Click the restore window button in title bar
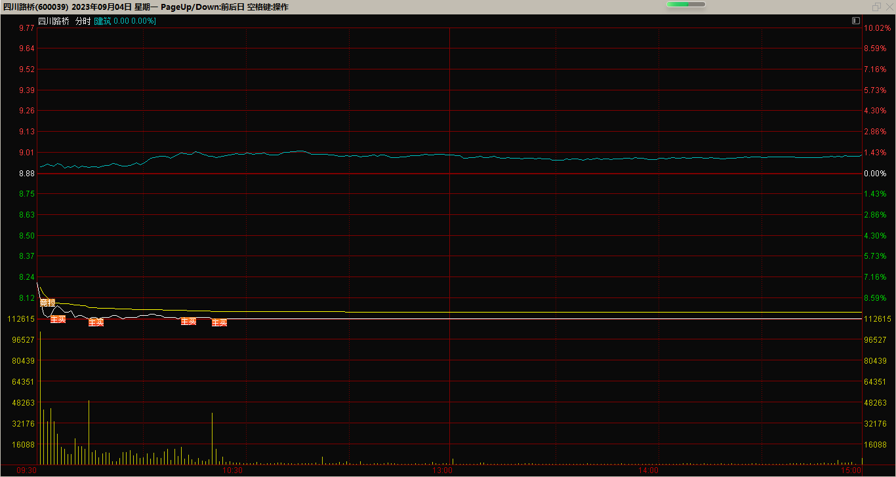The image size is (896, 477). (x=876, y=7)
